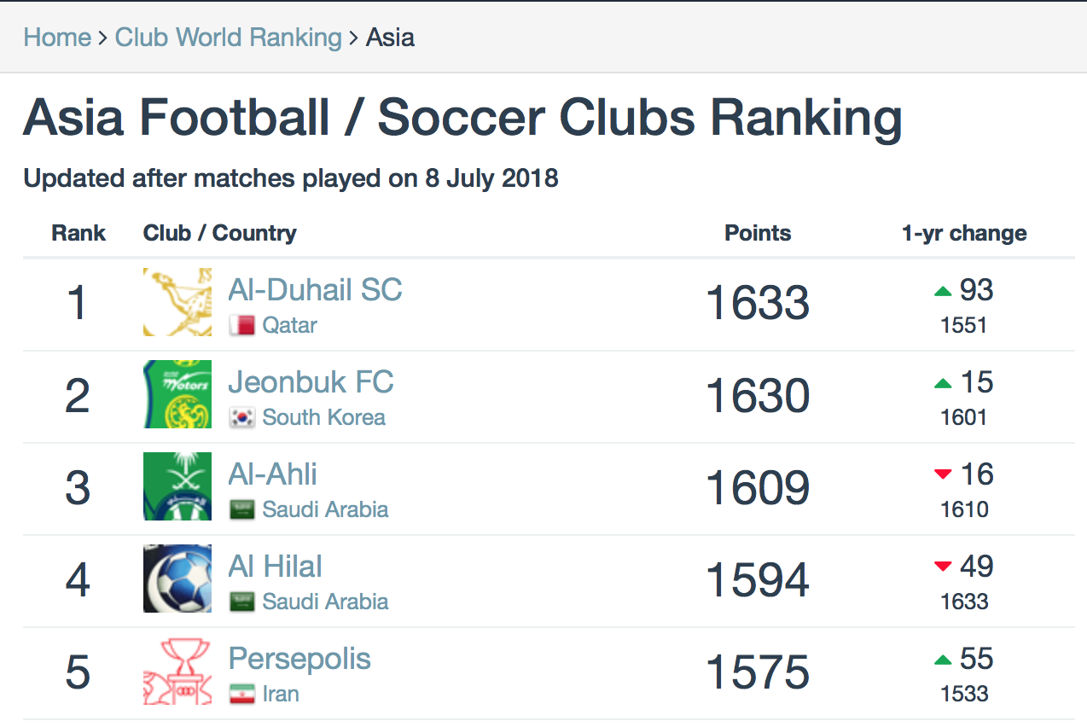
Task: Click the Al-Duhail SC club logo
Action: [177, 302]
